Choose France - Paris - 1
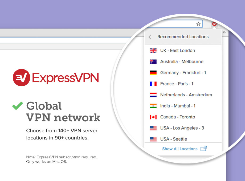 pos(183,84)
